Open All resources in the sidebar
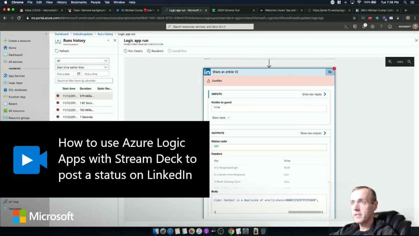The image size is (419, 236). (x=14, y=111)
